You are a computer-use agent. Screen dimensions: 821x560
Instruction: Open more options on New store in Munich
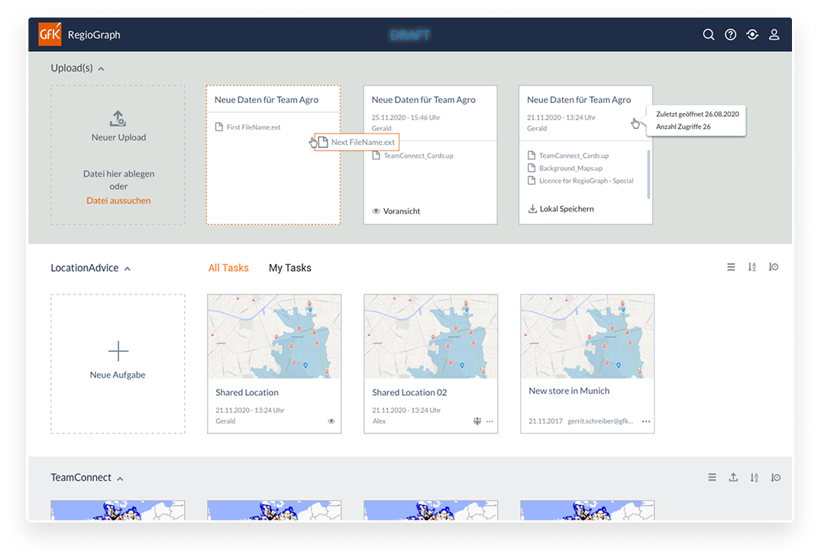tap(646, 421)
